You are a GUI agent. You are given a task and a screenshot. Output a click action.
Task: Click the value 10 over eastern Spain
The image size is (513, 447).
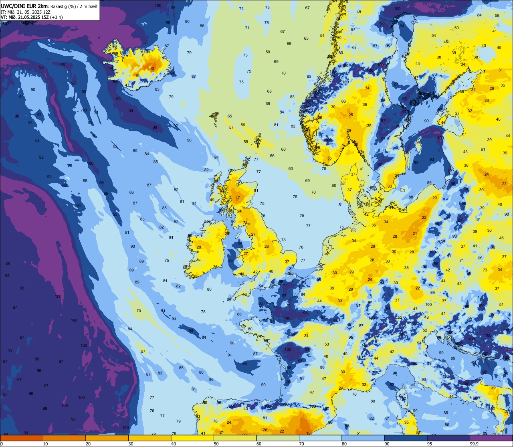(x=308, y=433)
